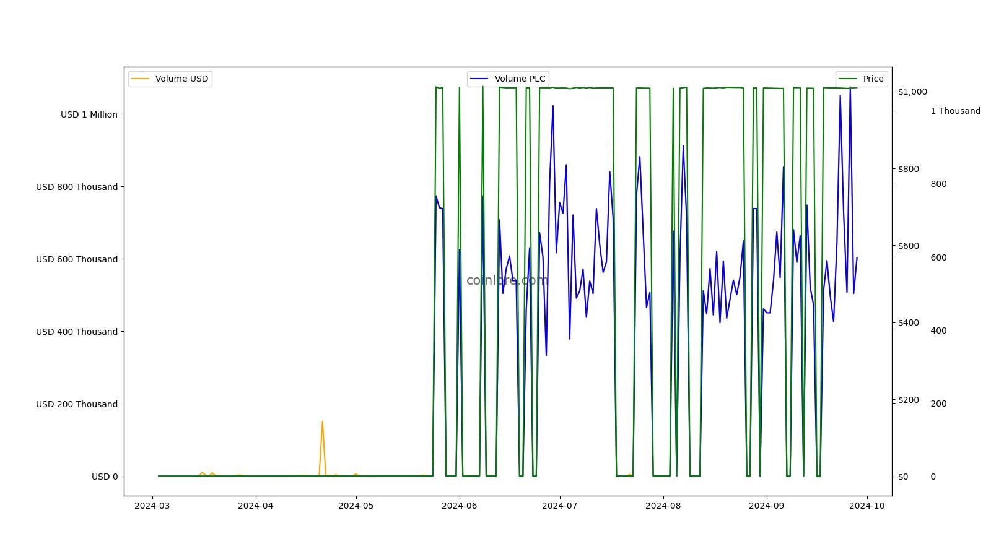Click the 2024-04 date label
The image size is (991, 557).
coord(256,506)
